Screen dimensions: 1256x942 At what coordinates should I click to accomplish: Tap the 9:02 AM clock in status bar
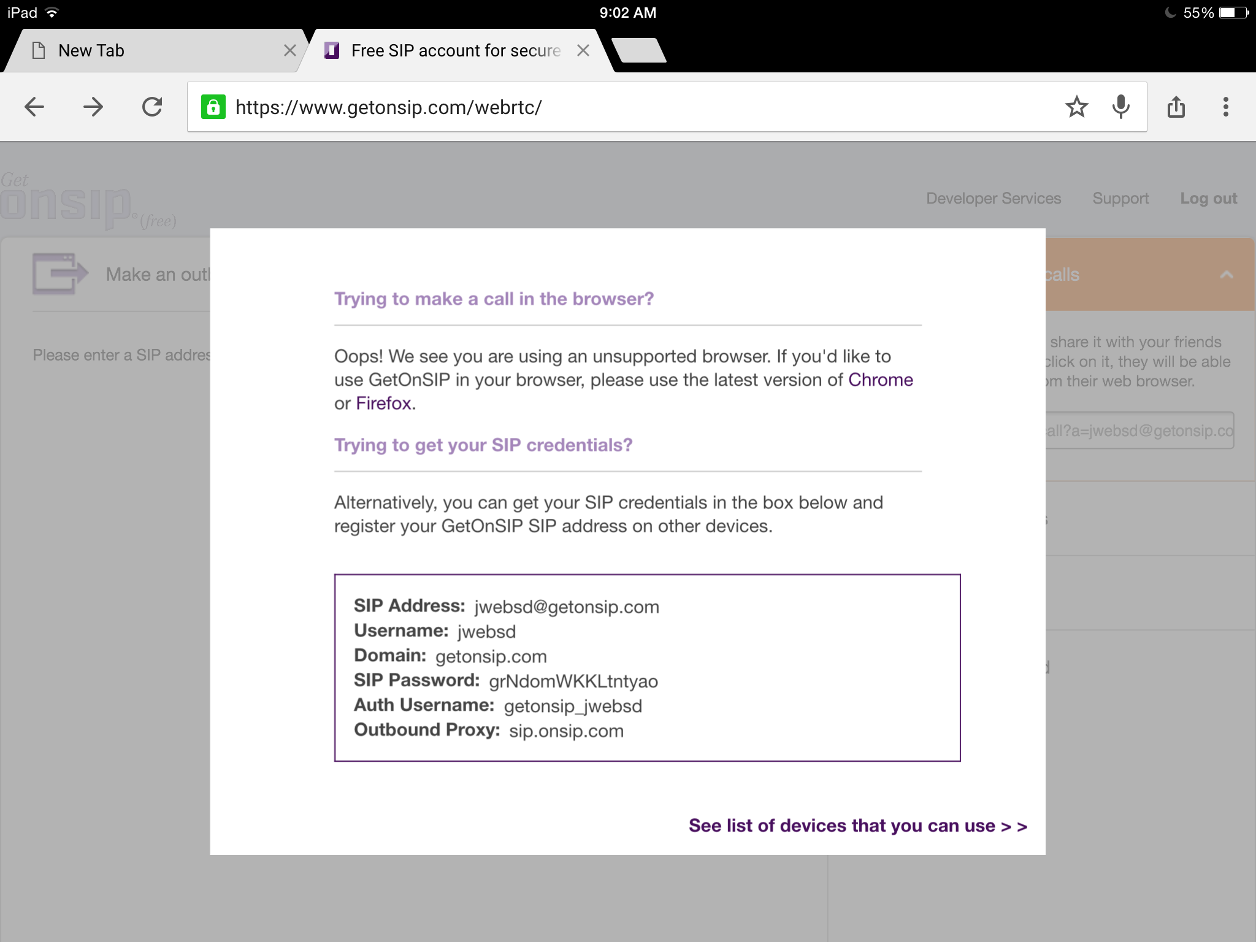(628, 13)
